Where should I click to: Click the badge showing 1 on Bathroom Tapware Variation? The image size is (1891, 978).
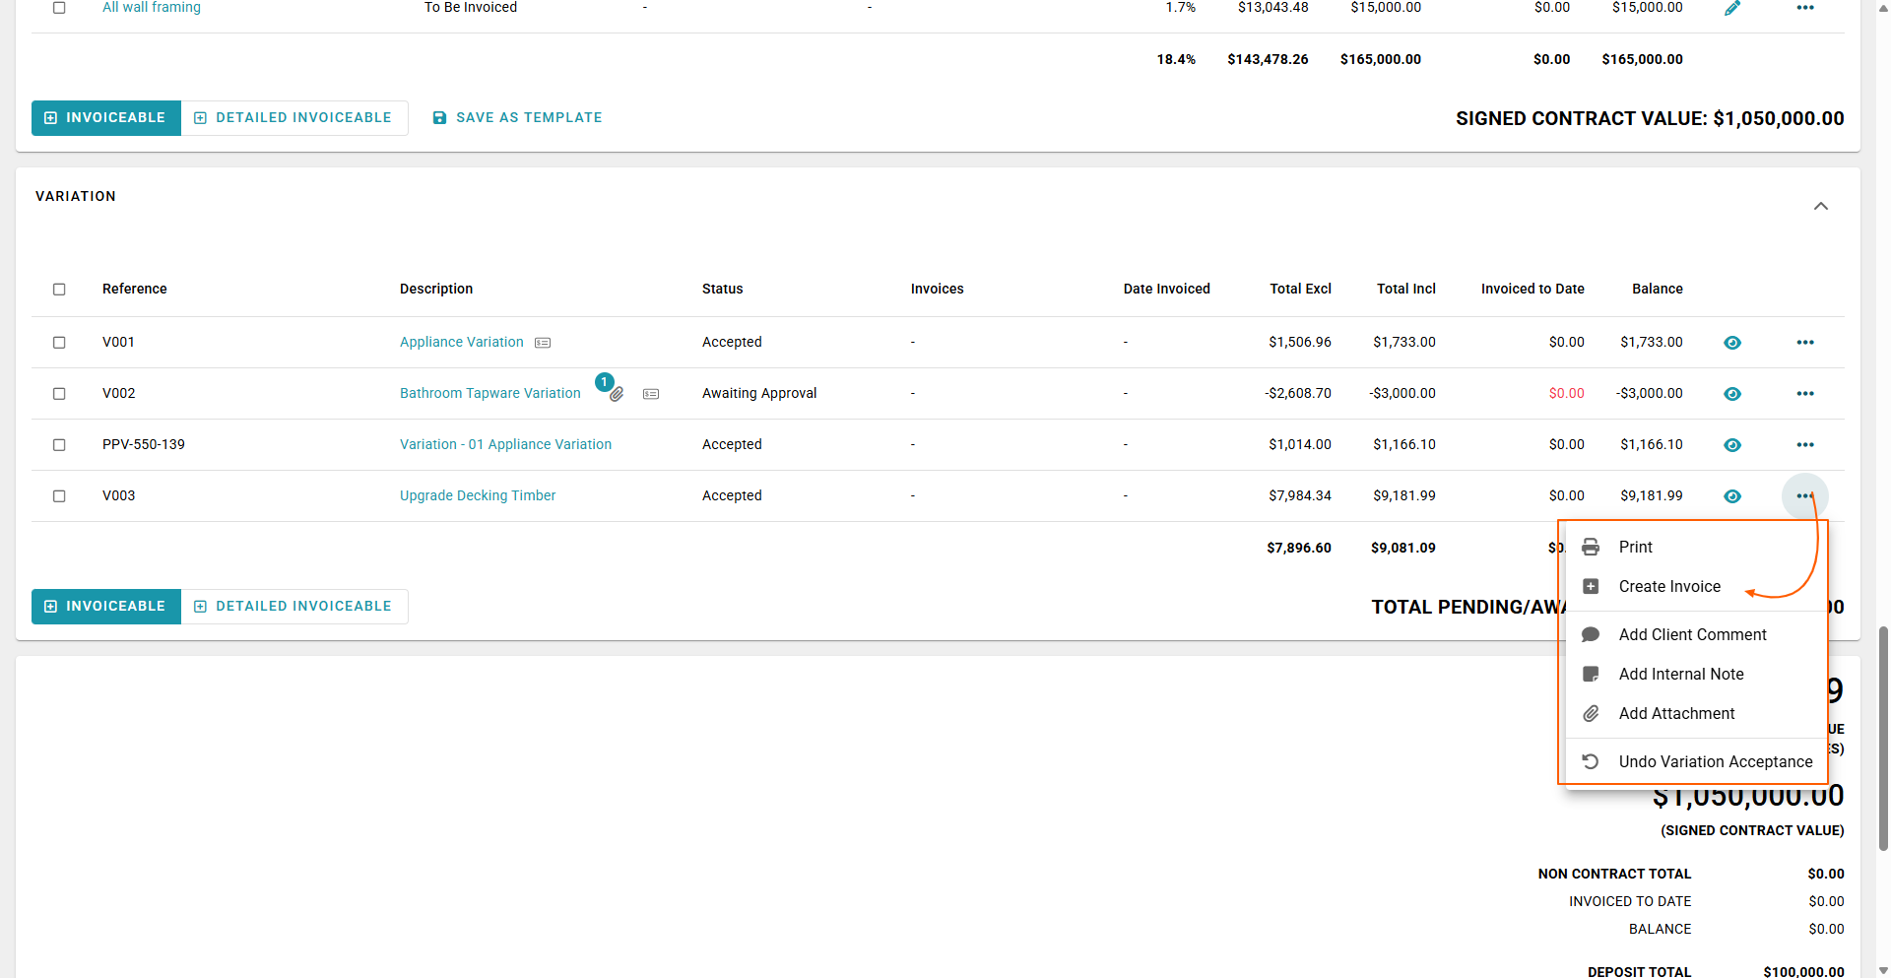coord(605,382)
